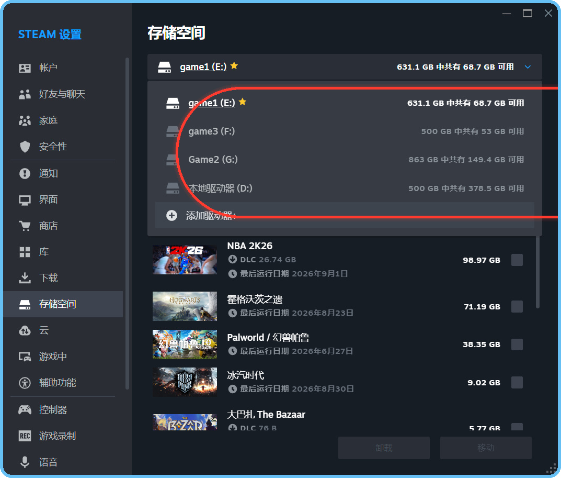The width and height of the screenshot is (561, 478).
Task: Tick the checkbox for NBA 2K26
Action: click(x=517, y=260)
